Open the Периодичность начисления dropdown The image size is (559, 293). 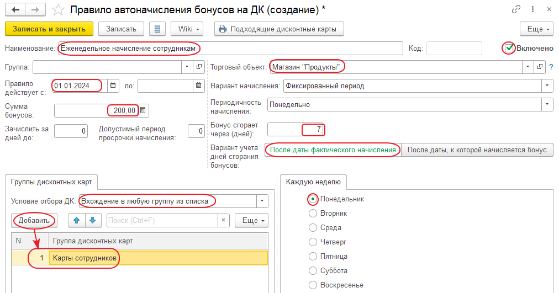pos(547,104)
